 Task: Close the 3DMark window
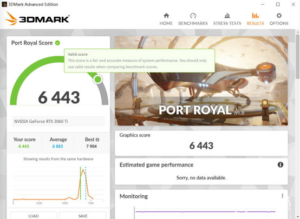point(293,4)
